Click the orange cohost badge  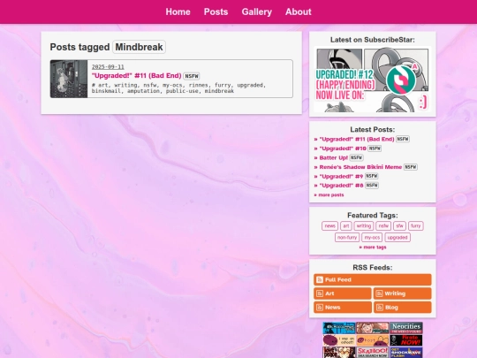tap(373, 340)
